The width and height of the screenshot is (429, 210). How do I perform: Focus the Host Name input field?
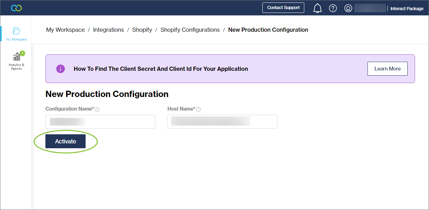pyautogui.click(x=222, y=122)
